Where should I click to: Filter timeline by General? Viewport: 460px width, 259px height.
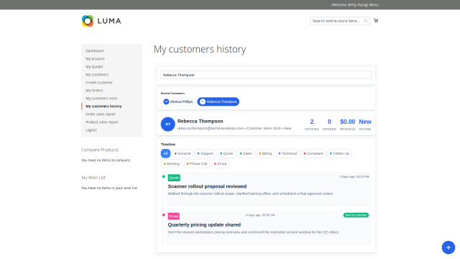[183, 153]
